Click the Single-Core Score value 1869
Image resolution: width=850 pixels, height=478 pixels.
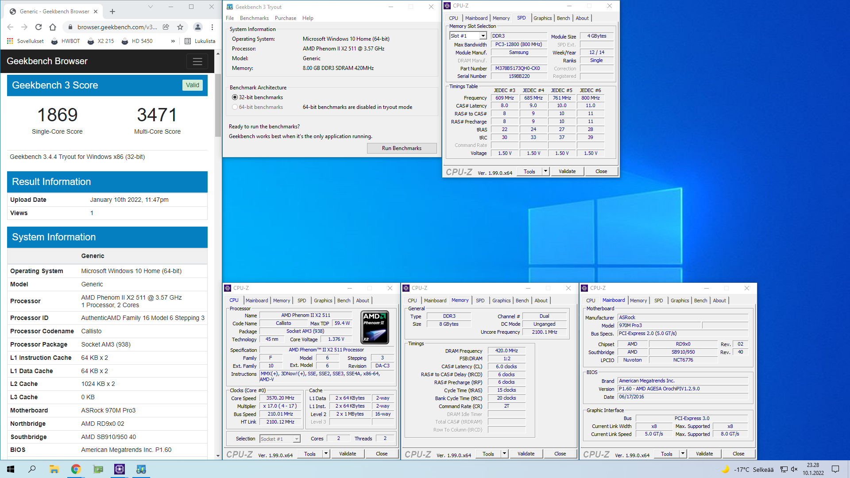pyautogui.click(x=57, y=115)
